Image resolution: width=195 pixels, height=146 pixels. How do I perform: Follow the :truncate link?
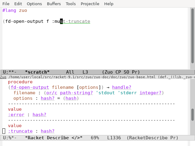pyautogui.click(x=20, y=131)
